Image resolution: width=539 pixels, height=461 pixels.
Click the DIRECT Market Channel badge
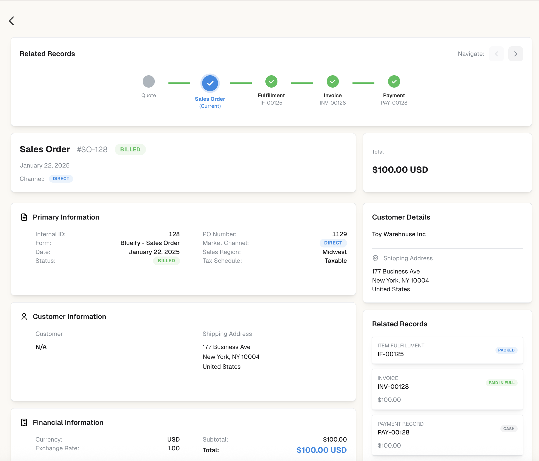click(333, 243)
